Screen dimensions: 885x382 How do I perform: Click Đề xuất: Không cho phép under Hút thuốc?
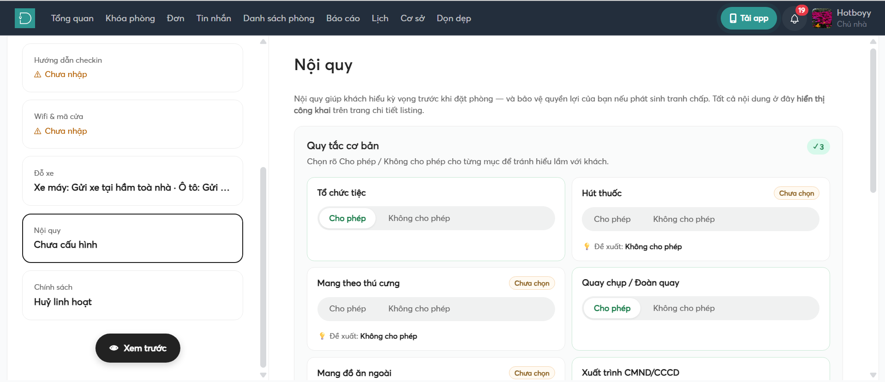coord(638,247)
